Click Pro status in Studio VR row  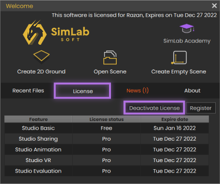(107, 160)
